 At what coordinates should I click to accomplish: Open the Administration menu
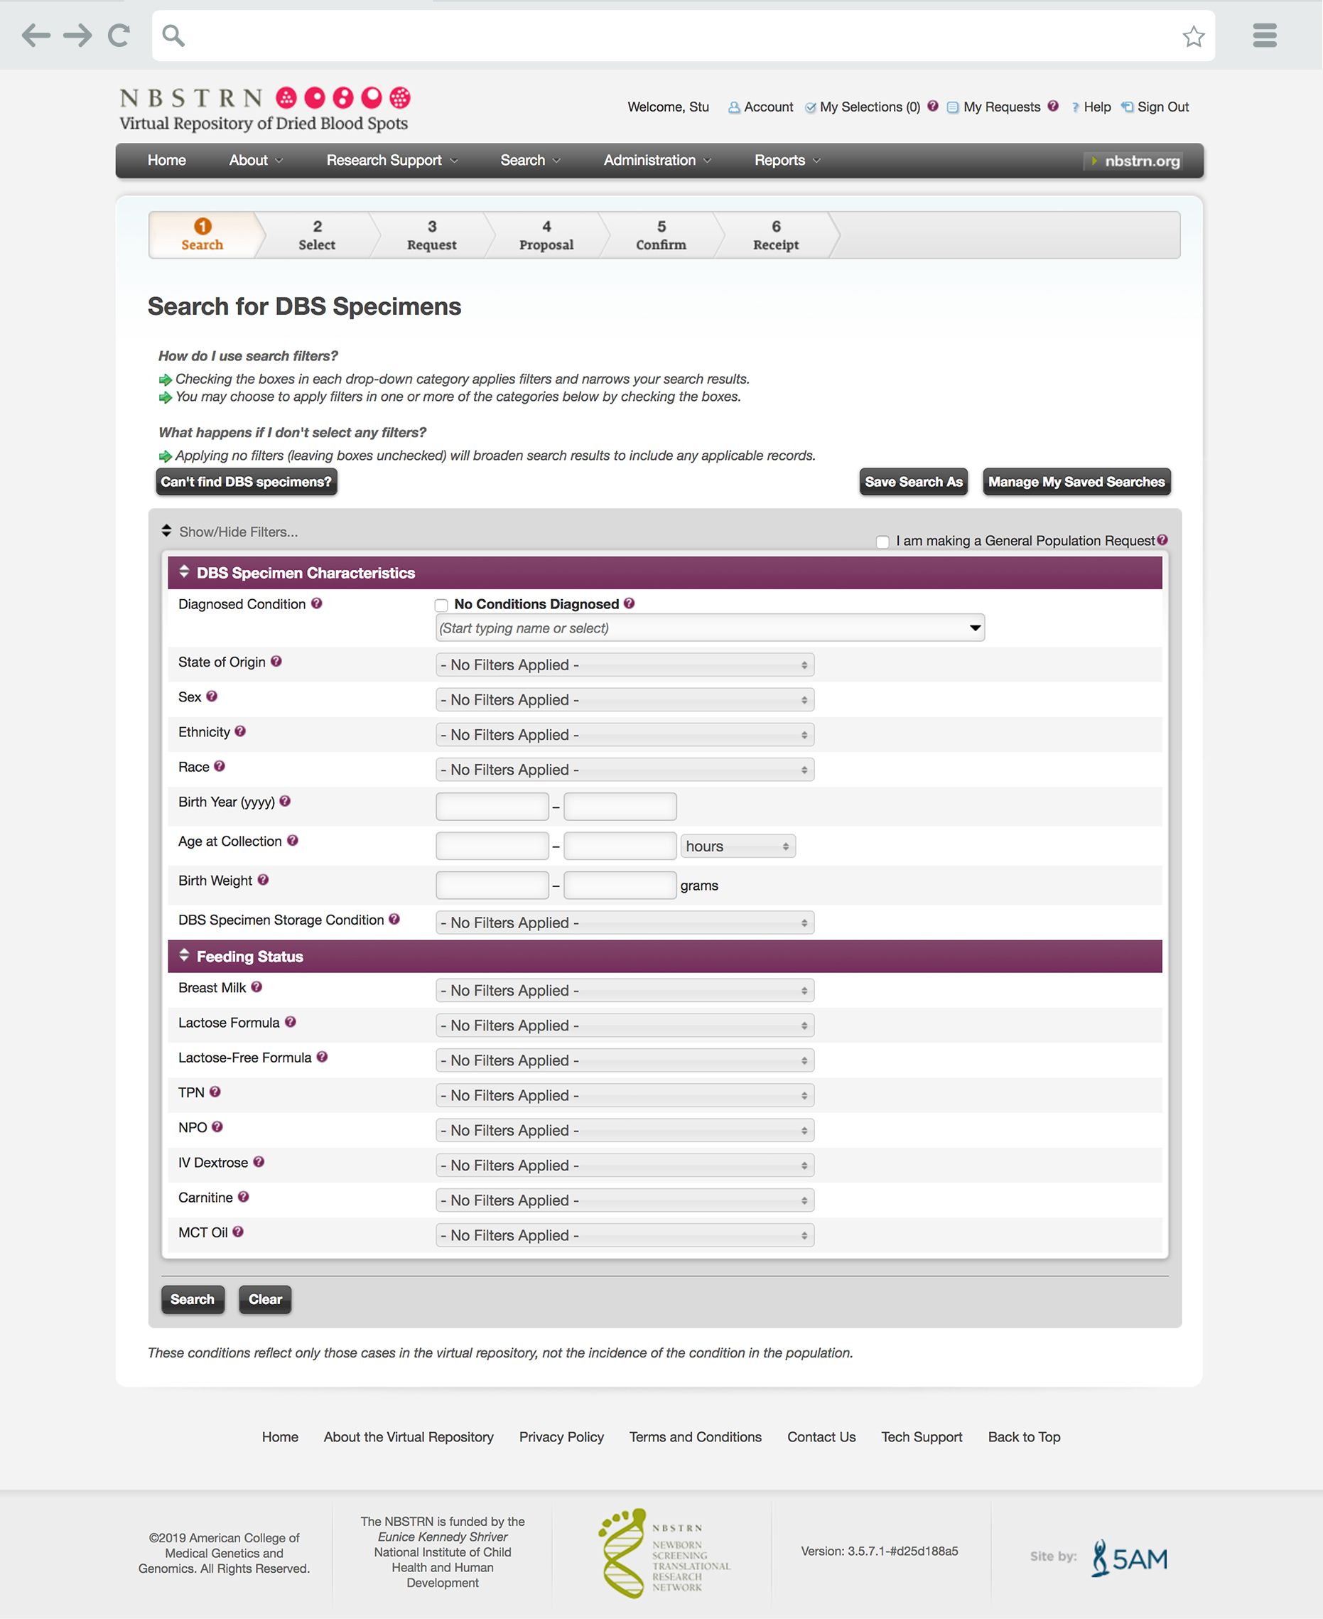pyautogui.click(x=657, y=161)
